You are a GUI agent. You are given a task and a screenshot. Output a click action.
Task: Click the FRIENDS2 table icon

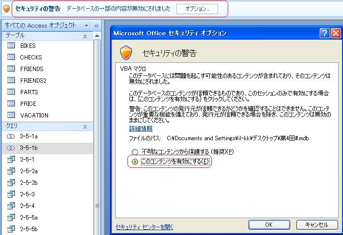click(x=11, y=80)
